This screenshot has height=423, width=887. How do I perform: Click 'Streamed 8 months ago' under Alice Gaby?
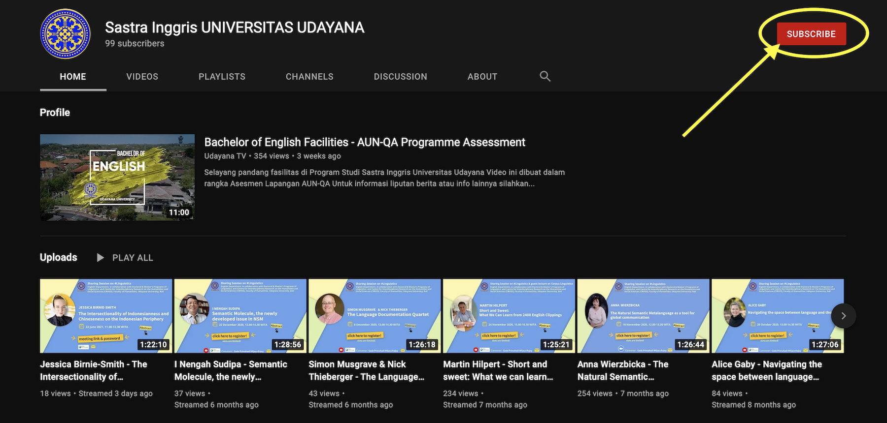(x=754, y=405)
